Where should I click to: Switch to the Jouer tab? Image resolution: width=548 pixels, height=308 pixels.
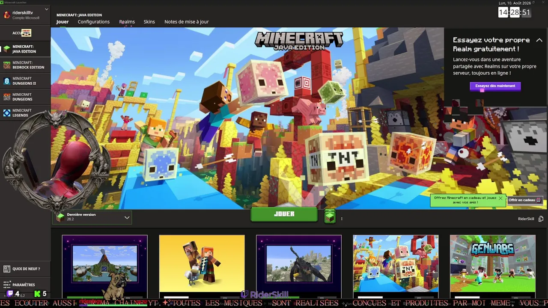coord(63,22)
